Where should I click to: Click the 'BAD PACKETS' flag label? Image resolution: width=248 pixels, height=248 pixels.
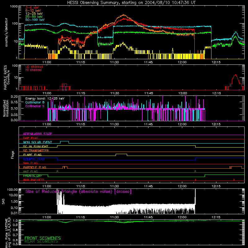tap(34, 180)
